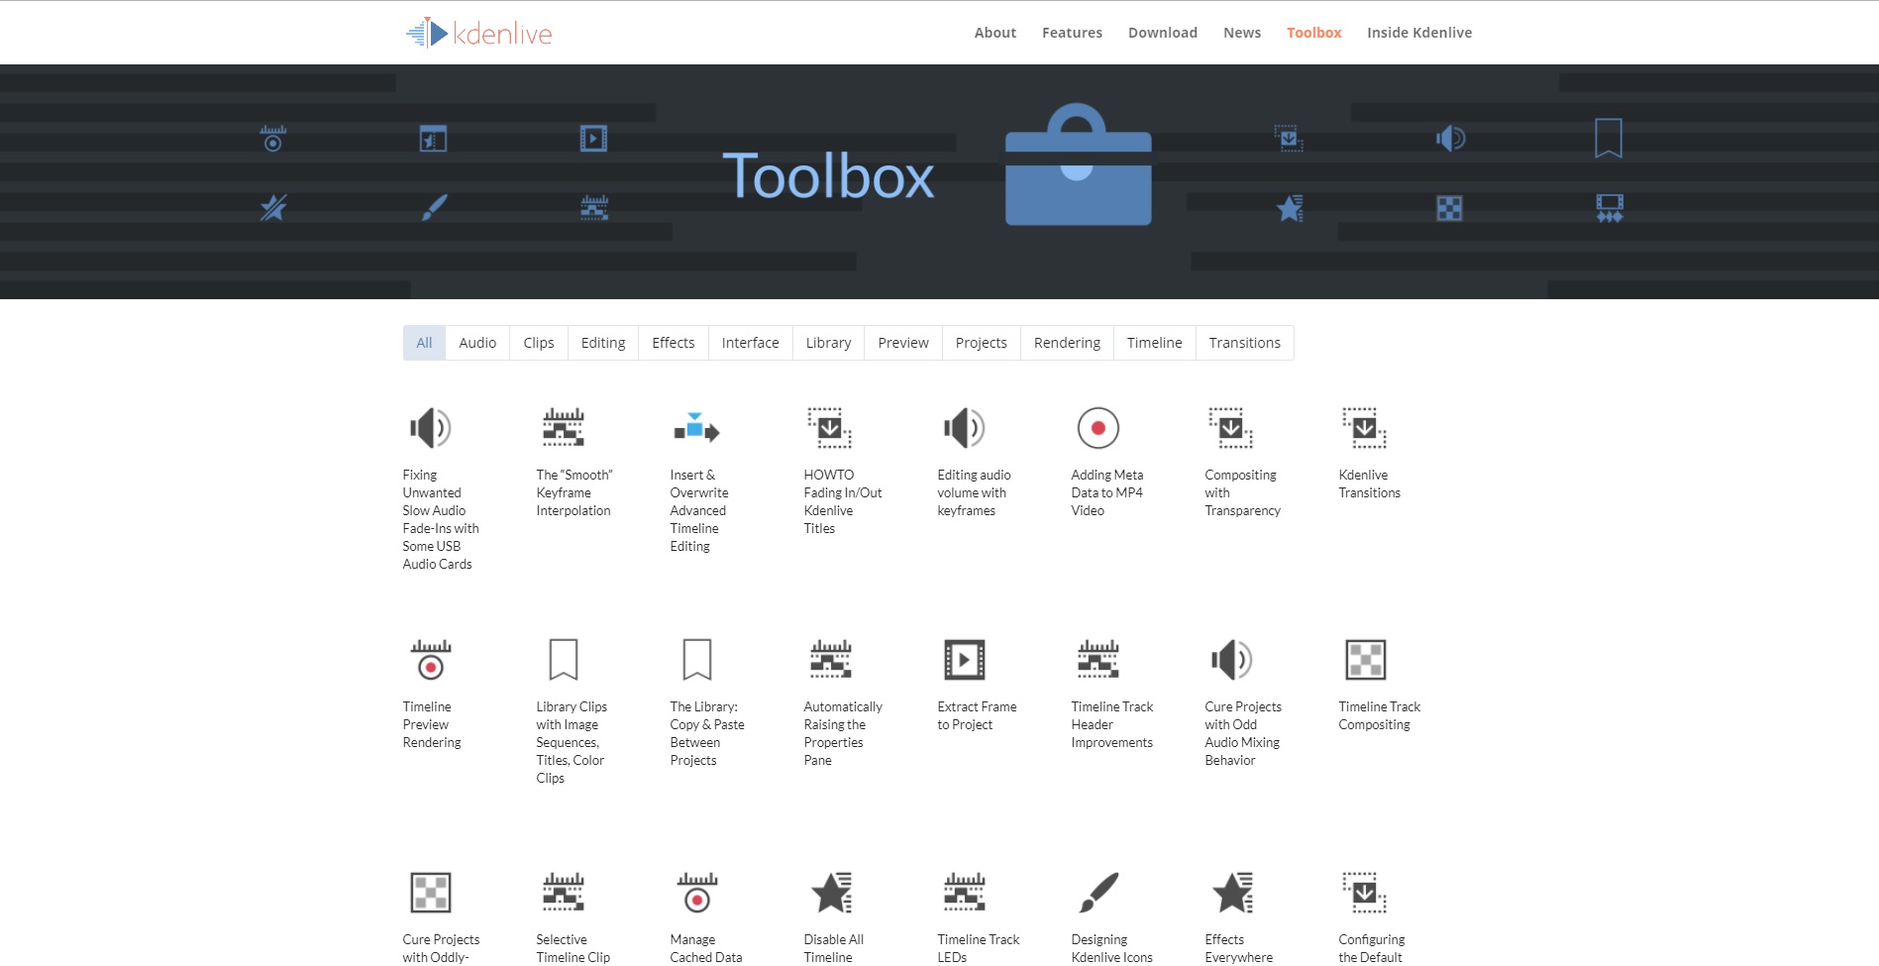Click the icon above Compositing with Transparency
The height and width of the screenshot is (966, 1879).
click(x=1231, y=428)
